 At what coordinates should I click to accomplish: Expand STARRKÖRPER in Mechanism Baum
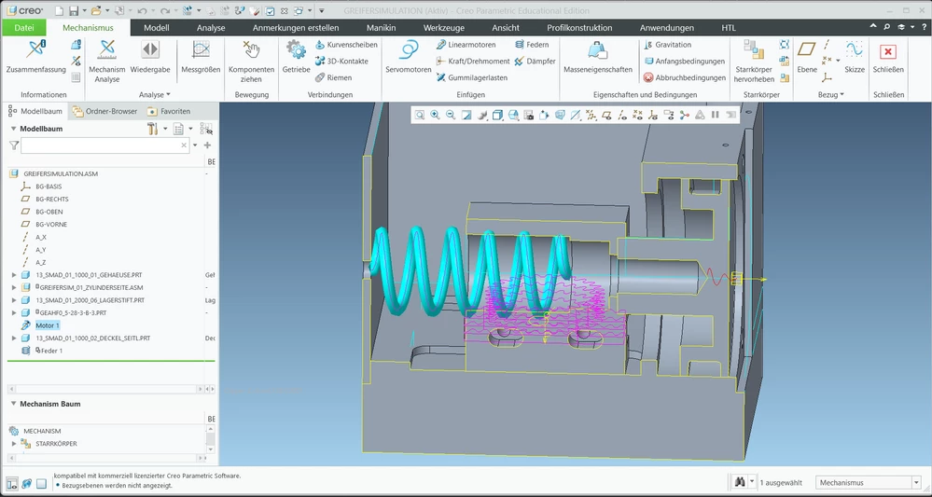pos(14,444)
